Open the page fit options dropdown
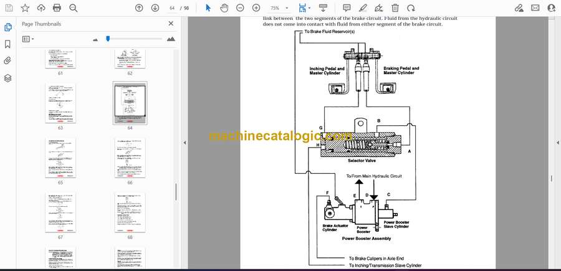The width and height of the screenshot is (561, 271). (304, 8)
